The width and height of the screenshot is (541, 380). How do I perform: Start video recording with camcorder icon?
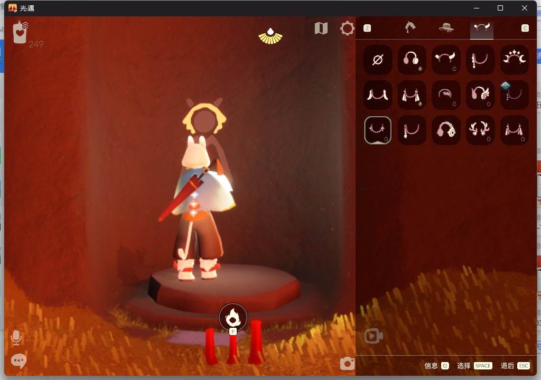click(374, 336)
